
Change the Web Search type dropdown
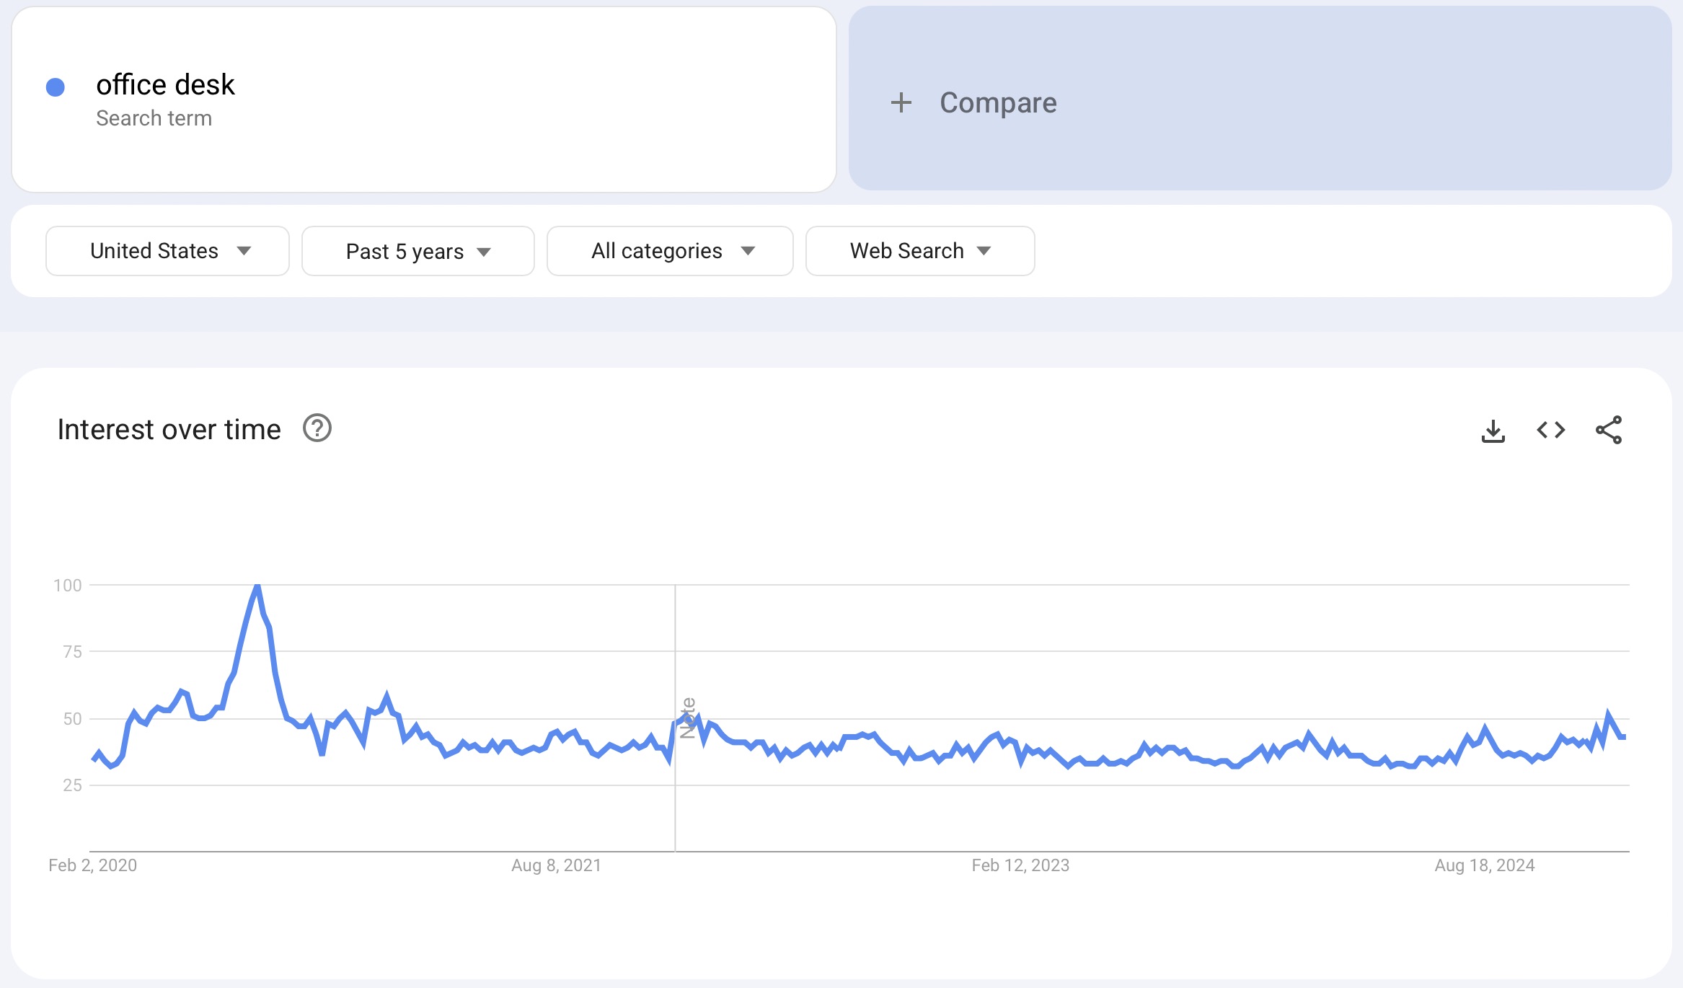(919, 251)
